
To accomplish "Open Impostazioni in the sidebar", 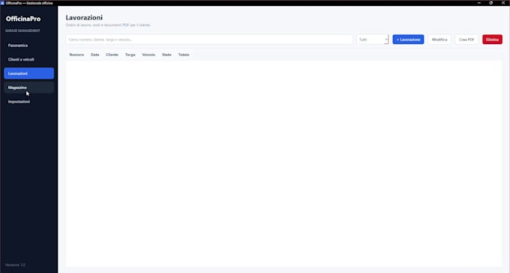I will tap(28, 102).
